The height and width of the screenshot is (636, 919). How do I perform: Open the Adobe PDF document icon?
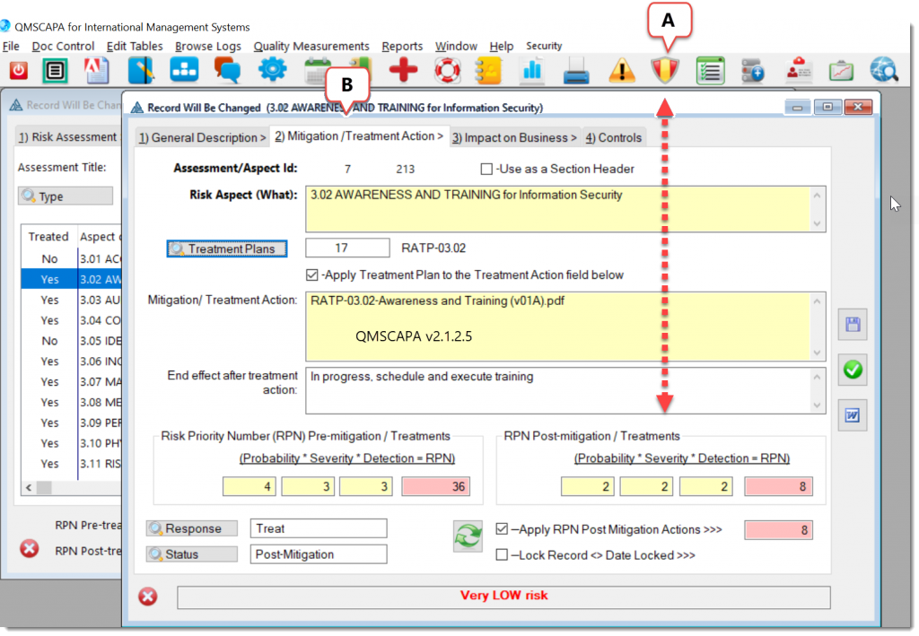coord(96,71)
